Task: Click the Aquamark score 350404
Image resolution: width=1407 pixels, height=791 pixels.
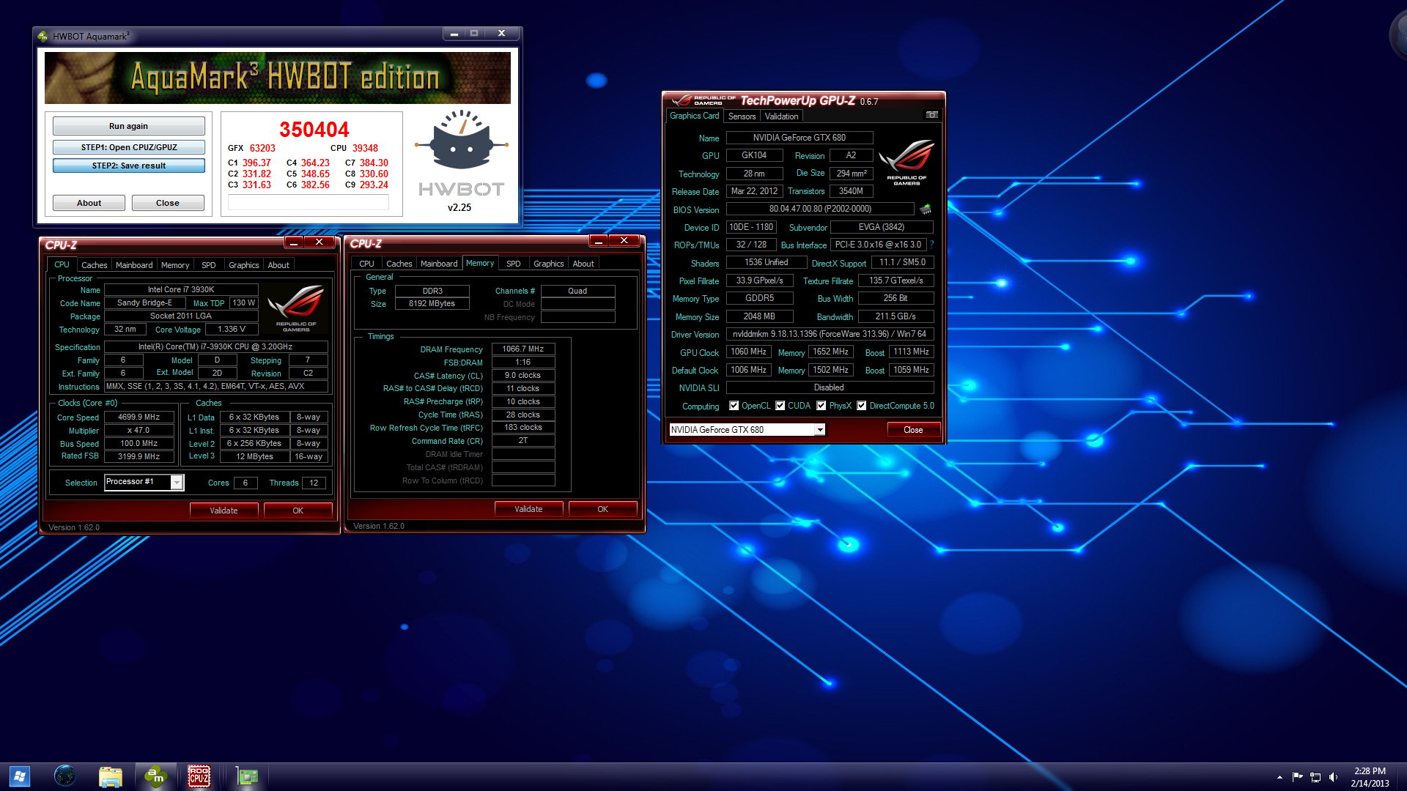Action: coord(314,130)
